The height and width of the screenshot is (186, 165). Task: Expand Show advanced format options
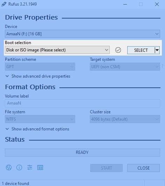tap(37, 129)
